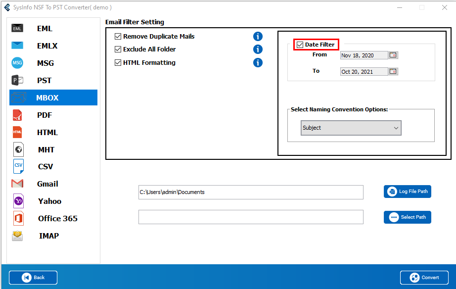Viewport: 456px width, 289px height.
Task: Close the converter window
Action: [444, 7]
